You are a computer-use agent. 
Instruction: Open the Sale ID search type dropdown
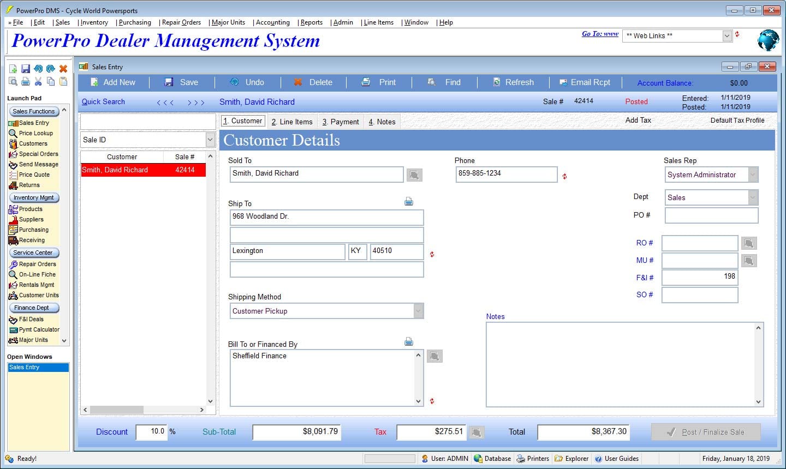click(210, 140)
